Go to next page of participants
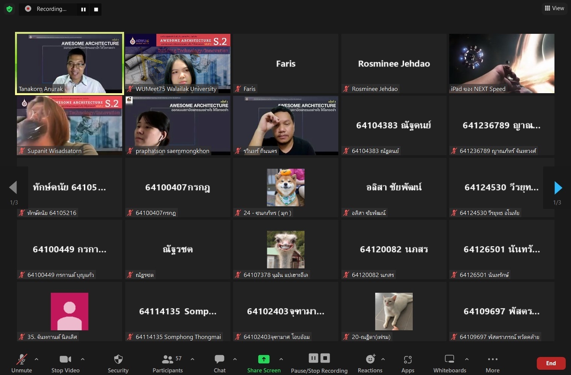The width and height of the screenshot is (571, 375). point(558,187)
